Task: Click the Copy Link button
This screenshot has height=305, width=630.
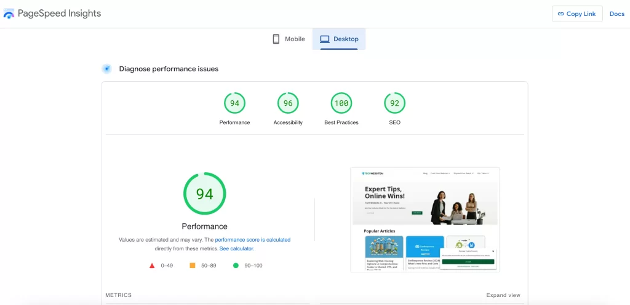Action: click(x=577, y=14)
